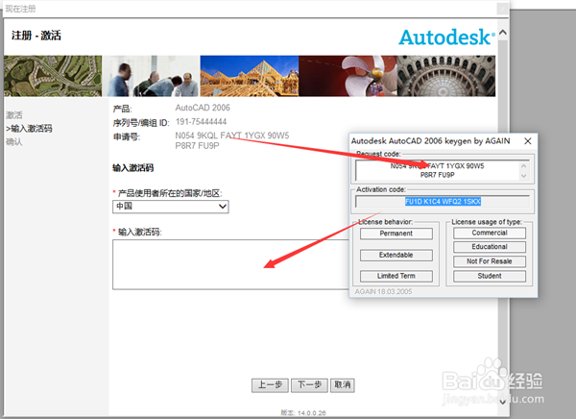Select the 输入激活码 step in the sidebar
Image resolution: width=576 pixels, height=419 pixels.
point(29,129)
